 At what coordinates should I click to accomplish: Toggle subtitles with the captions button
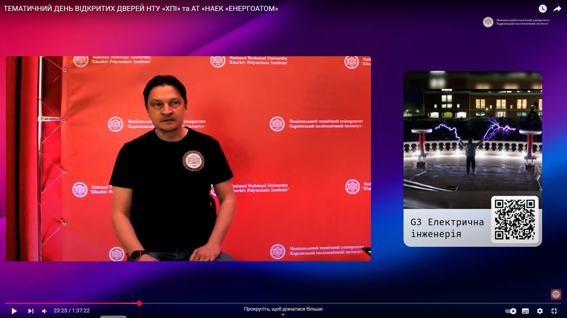tap(525, 311)
